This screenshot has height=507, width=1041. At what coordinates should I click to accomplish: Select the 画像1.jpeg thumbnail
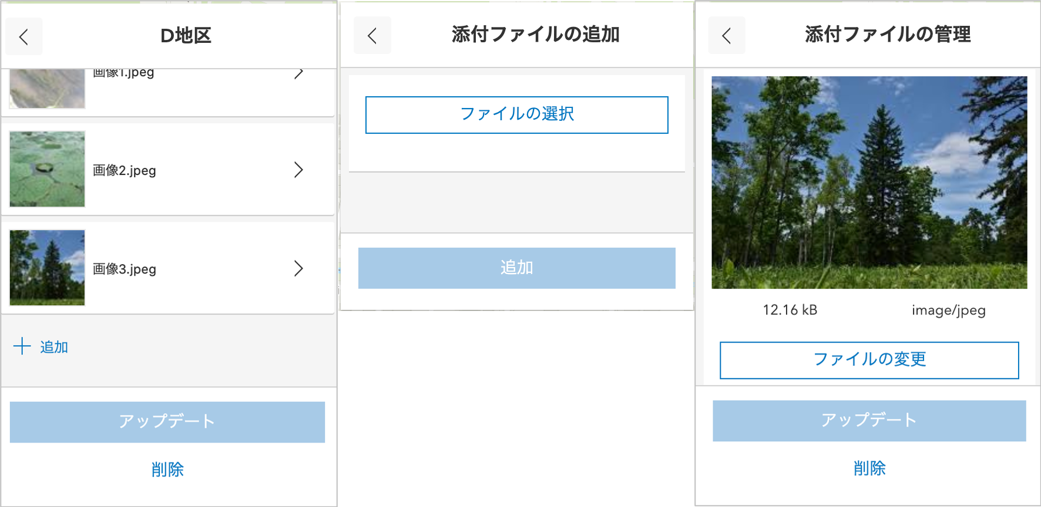(x=48, y=89)
